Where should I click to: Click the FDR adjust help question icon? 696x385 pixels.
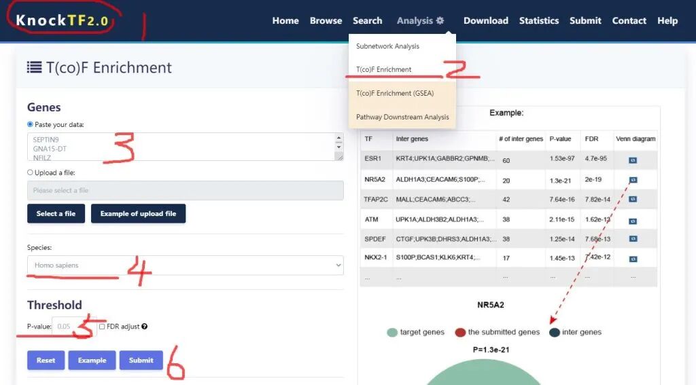[144, 327]
